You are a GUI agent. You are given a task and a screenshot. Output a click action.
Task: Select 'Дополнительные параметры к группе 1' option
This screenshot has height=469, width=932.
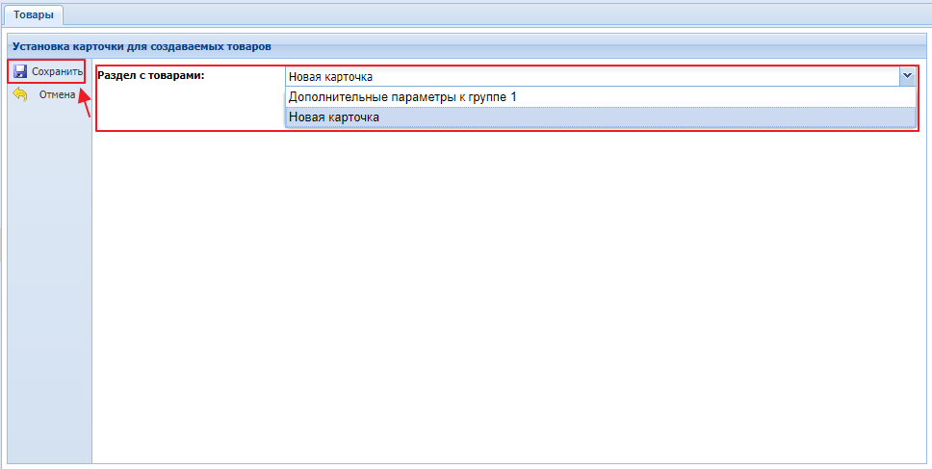pyautogui.click(x=402, y=96)
